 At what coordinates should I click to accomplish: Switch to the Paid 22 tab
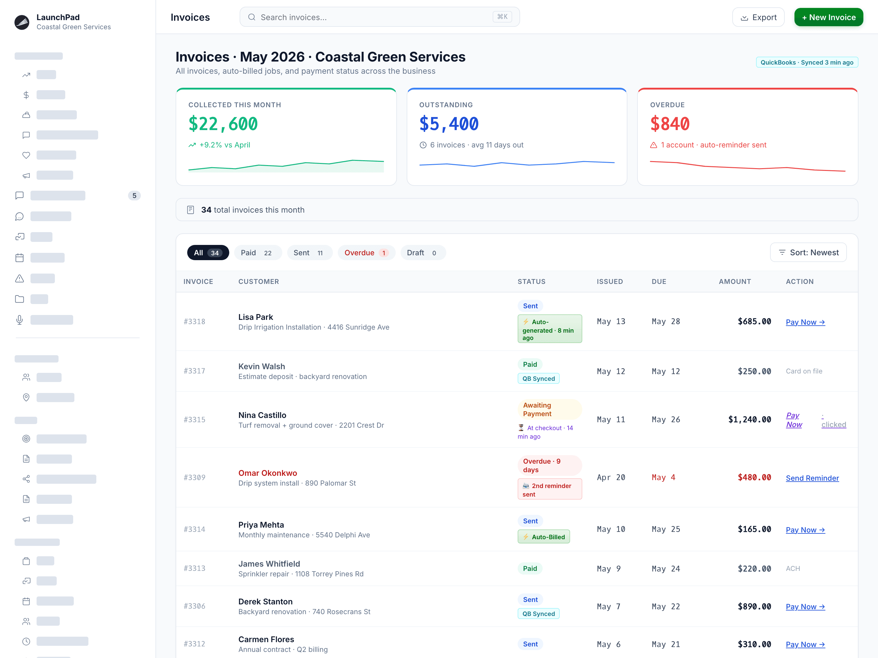click(258, 253)
